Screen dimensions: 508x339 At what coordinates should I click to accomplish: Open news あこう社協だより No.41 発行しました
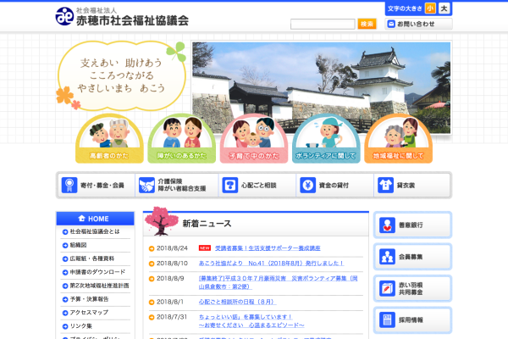[271, 263]
